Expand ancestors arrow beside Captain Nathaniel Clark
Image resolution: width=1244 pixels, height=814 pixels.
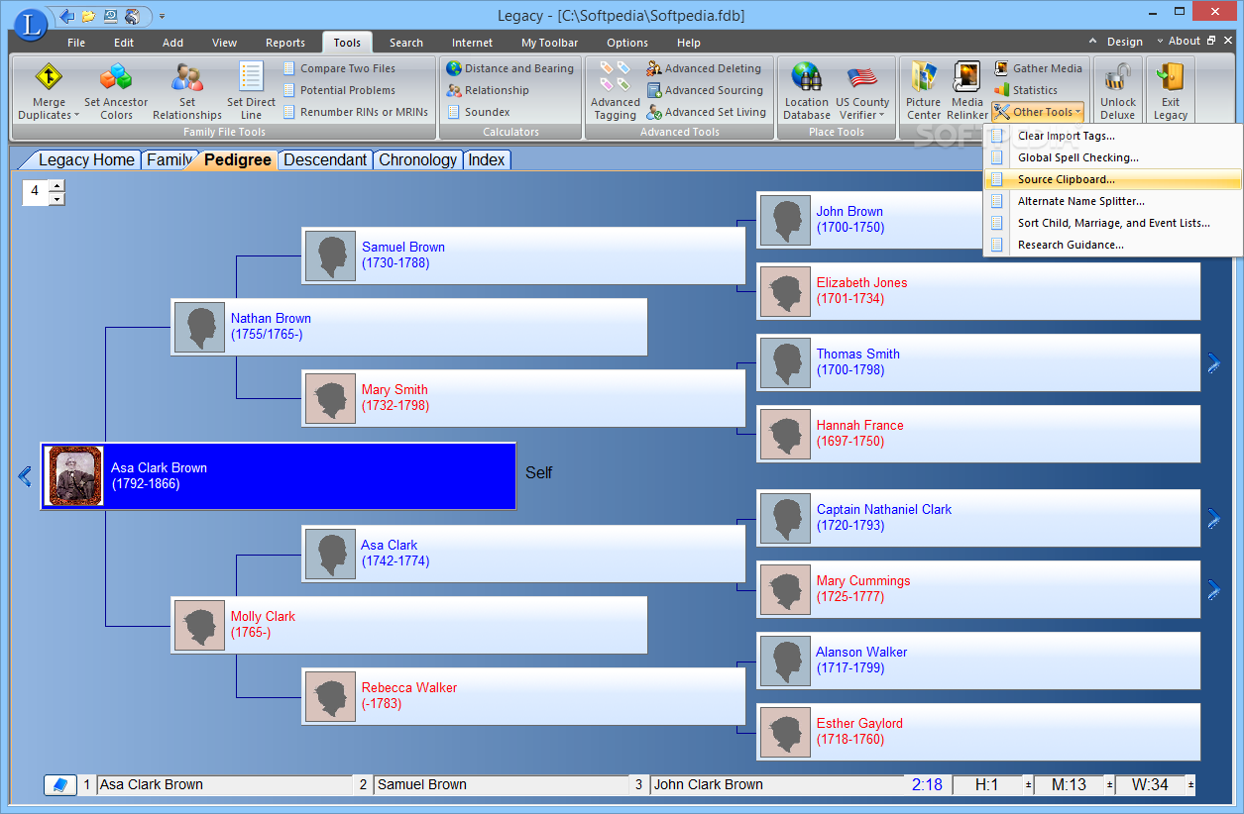pyautogui.click(x=1213, y=518)
